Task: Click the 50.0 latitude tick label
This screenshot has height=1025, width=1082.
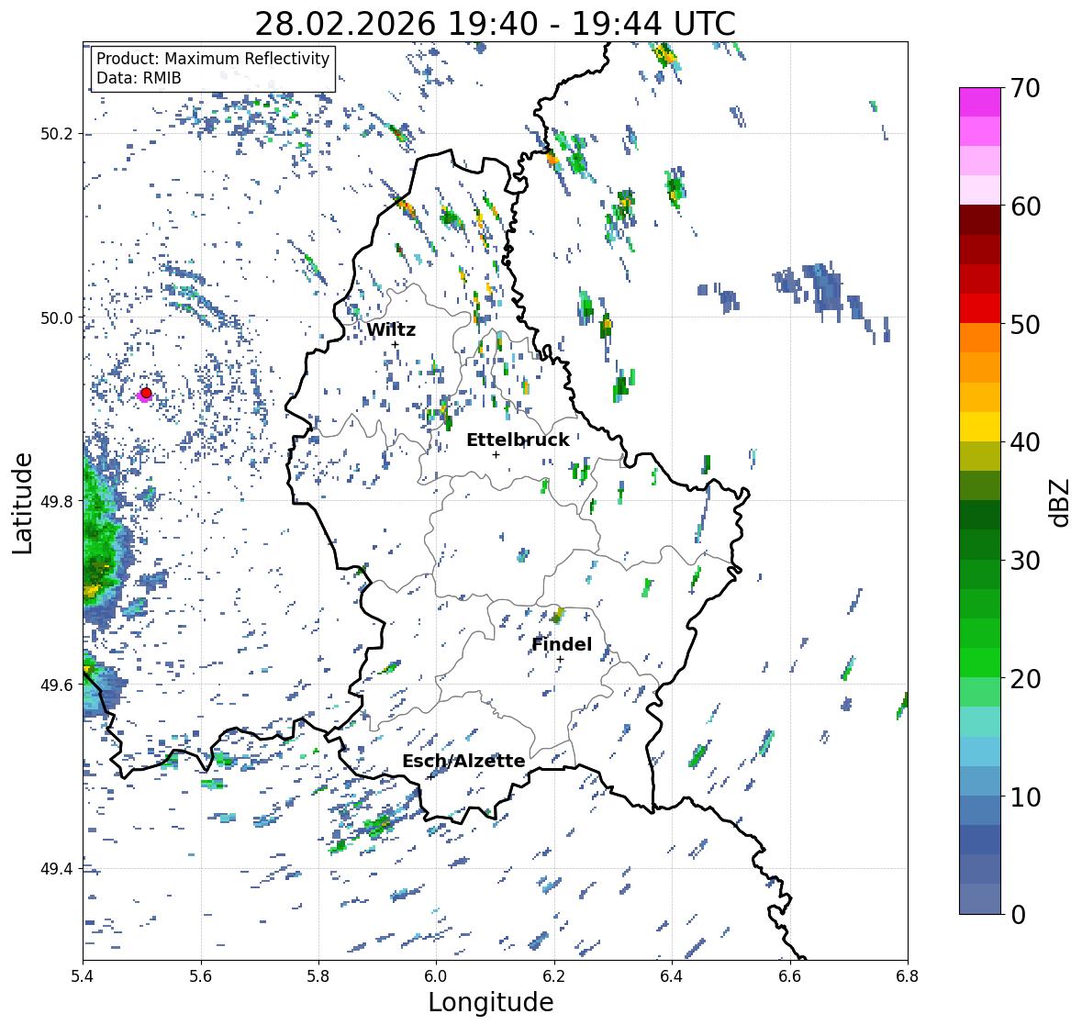Action: coord(57,318)
